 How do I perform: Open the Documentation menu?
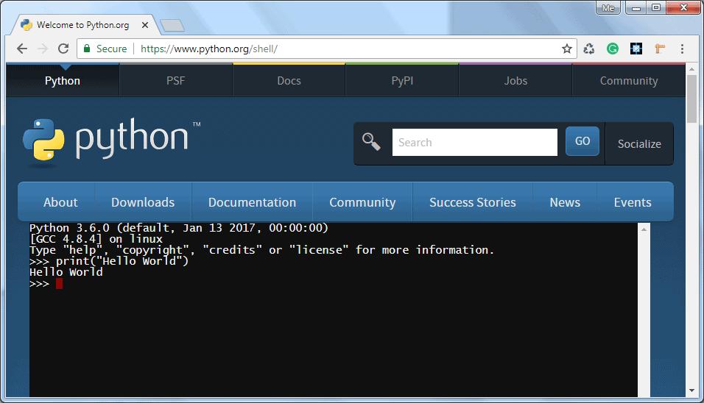coord(252,202)
